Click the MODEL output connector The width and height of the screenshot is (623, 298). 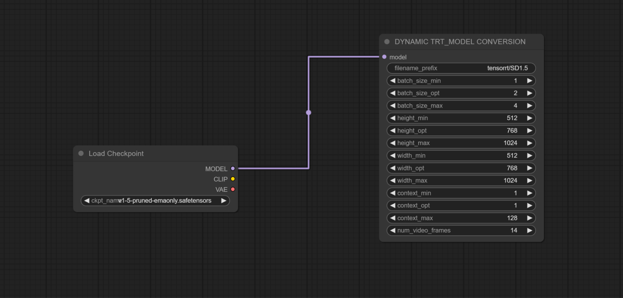pos(233,169)
